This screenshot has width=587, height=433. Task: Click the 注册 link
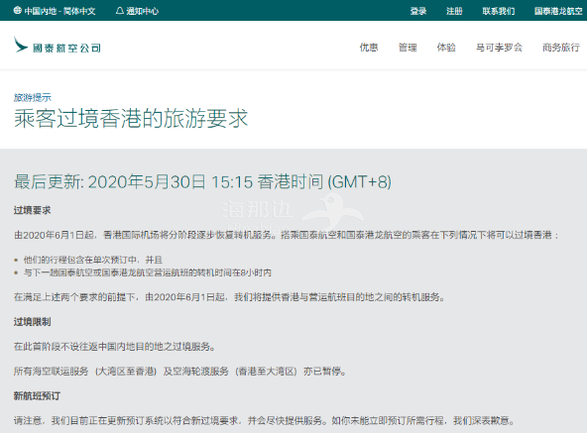[454, 11]
